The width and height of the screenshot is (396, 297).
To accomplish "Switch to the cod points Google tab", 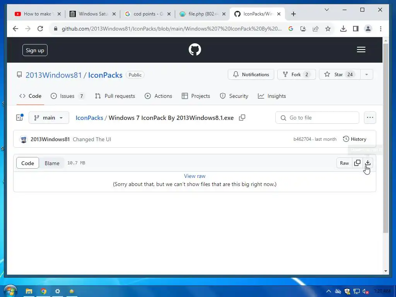I will click(x=148, y=14).
